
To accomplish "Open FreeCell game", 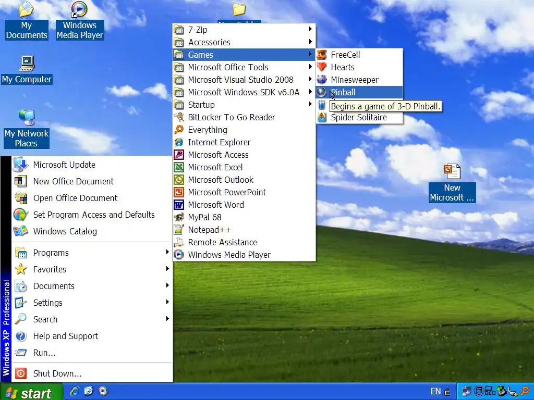I will point(359,55).
